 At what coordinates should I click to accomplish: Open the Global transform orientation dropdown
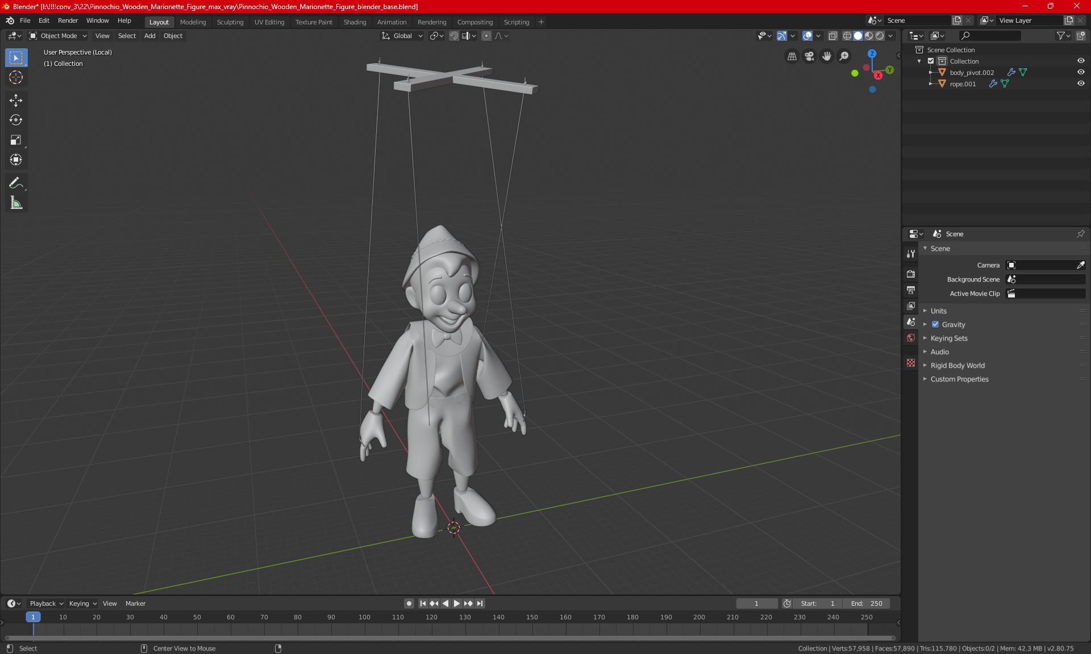click(x=402, y=36)
